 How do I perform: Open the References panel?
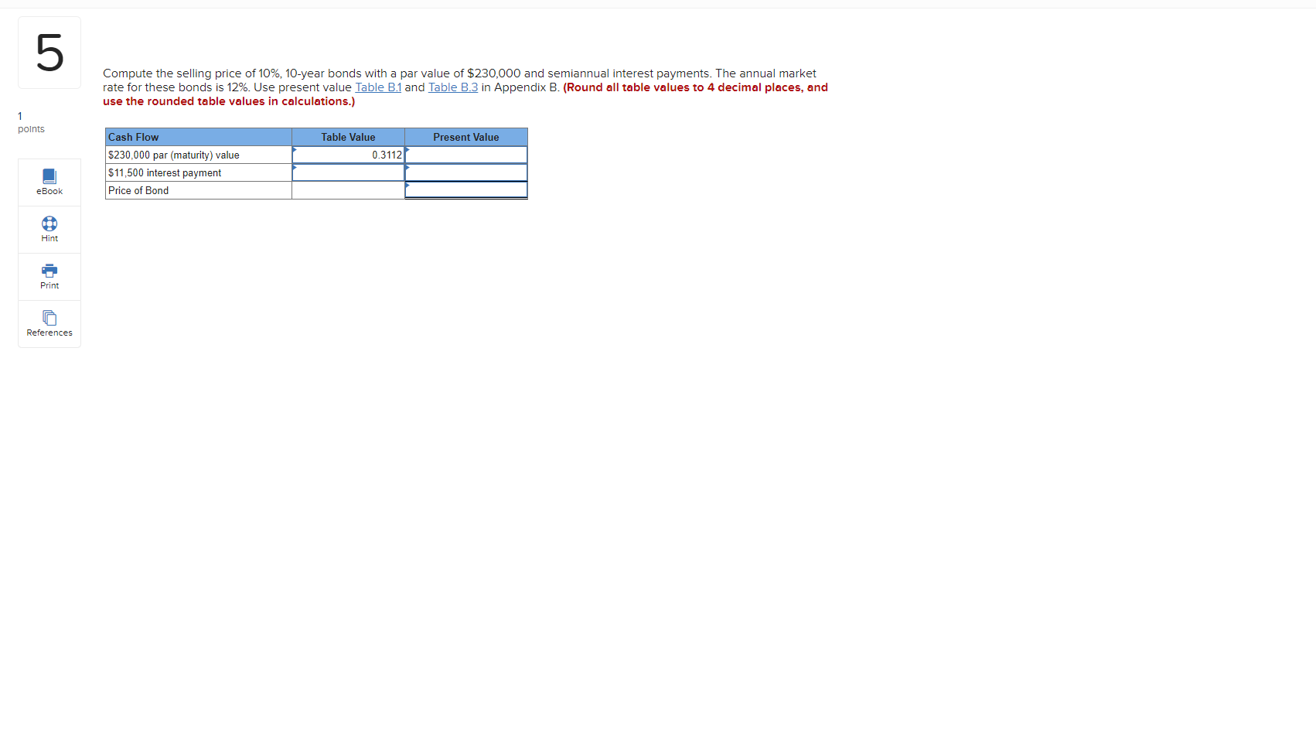(49, 322)
